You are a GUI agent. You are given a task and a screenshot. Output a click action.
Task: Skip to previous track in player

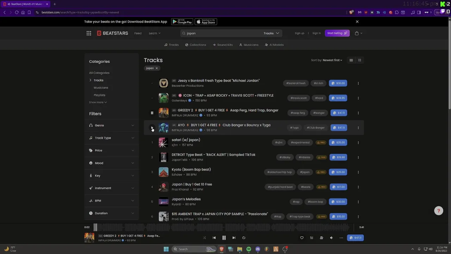pyautogui.click(x=214, y=238)
